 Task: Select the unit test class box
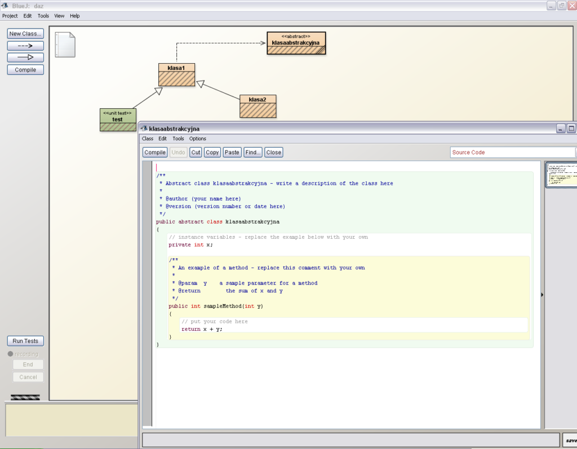click(118, 119)
